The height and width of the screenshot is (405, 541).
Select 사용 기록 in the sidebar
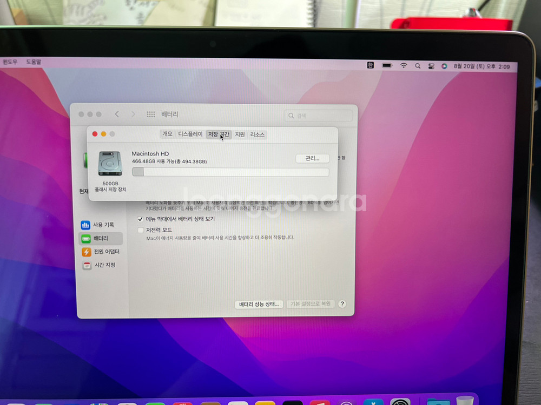pos(101,225)
